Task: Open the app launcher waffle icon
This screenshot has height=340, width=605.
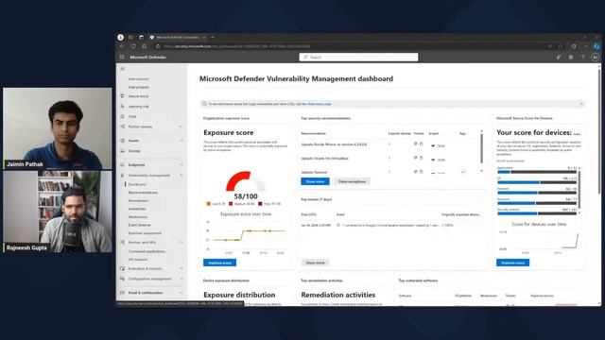Action: tap(122, 57)
